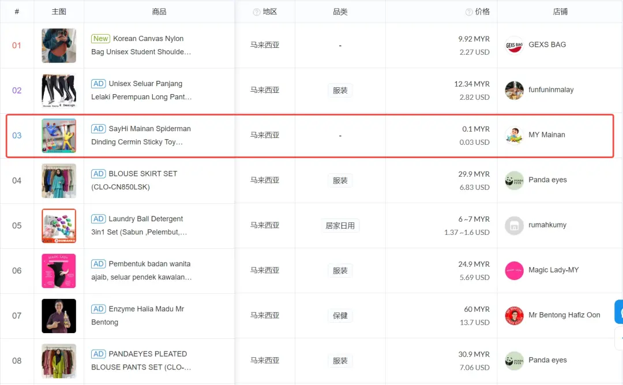Select the 24.9 MYR price

(x=474, y=264)
